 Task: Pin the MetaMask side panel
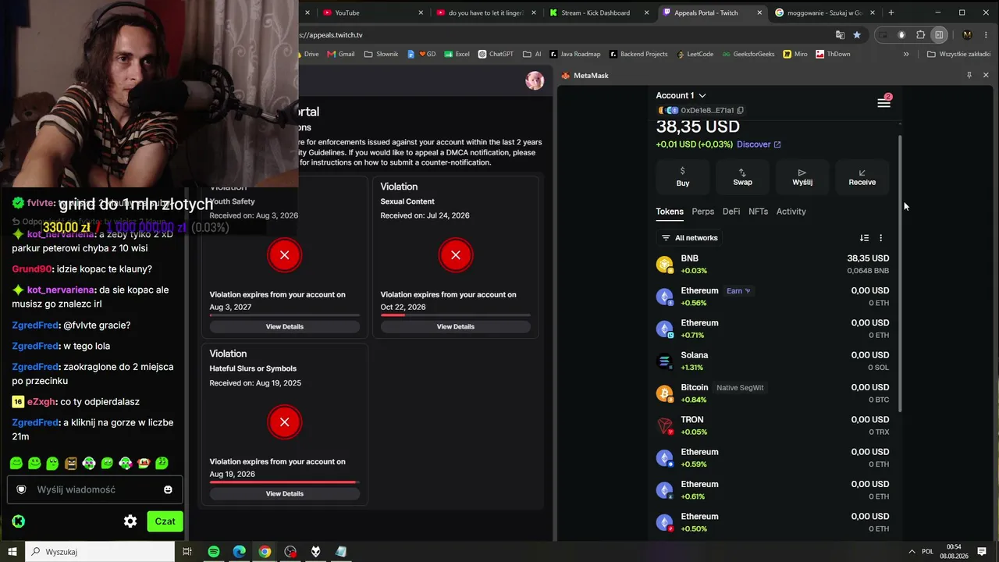click(969, 76)
